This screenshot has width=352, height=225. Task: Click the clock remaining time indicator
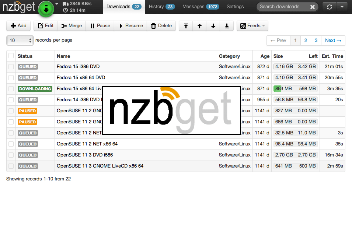pyautogui.click(x=74, y=10)
